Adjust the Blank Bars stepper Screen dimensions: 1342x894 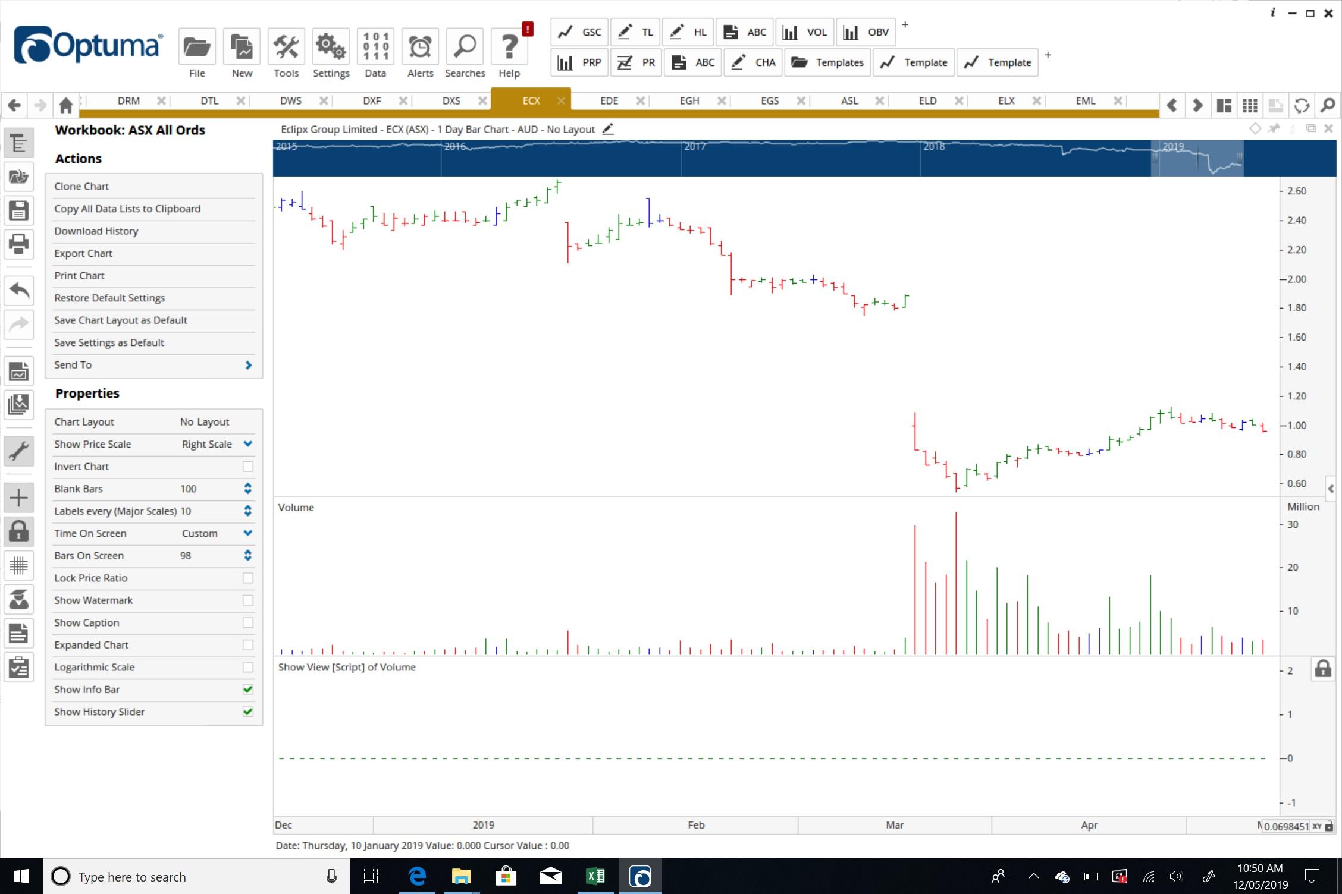click(x=248, y=489)
